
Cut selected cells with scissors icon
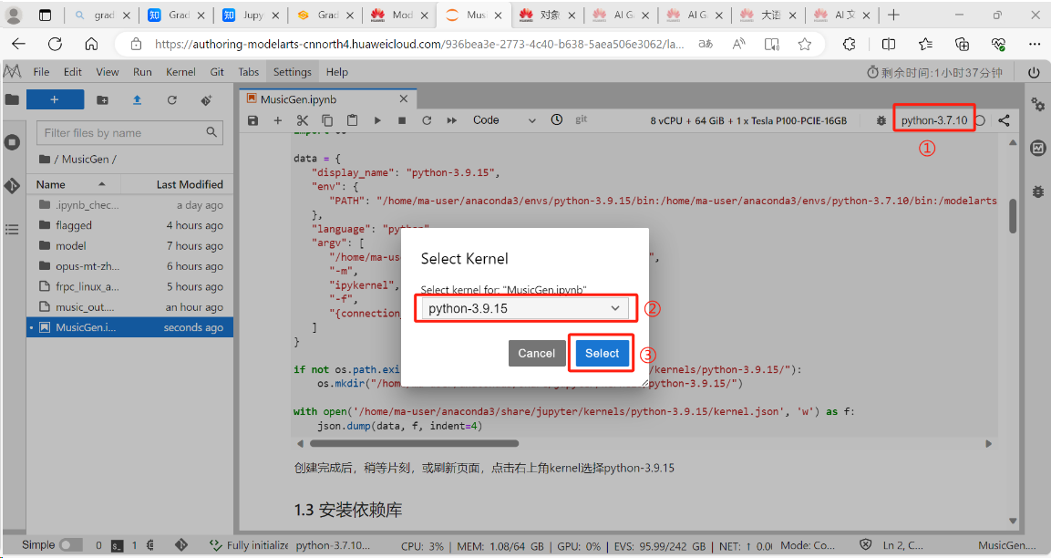click(303, 120)
